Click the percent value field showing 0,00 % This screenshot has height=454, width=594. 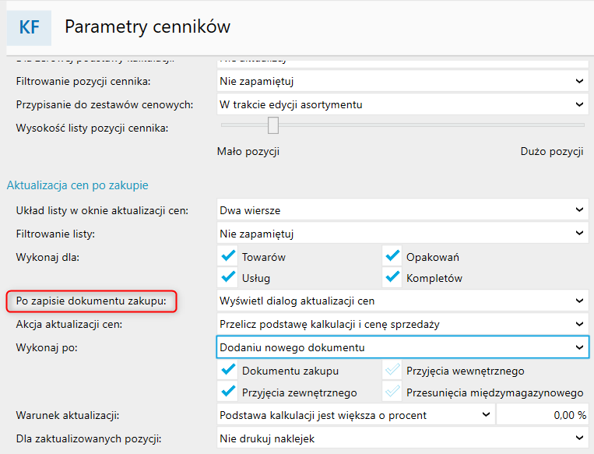pyautogui.click(x=542, y=415)
